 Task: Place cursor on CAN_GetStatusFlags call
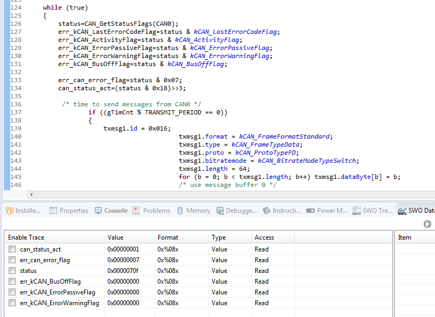coord(118,24)
